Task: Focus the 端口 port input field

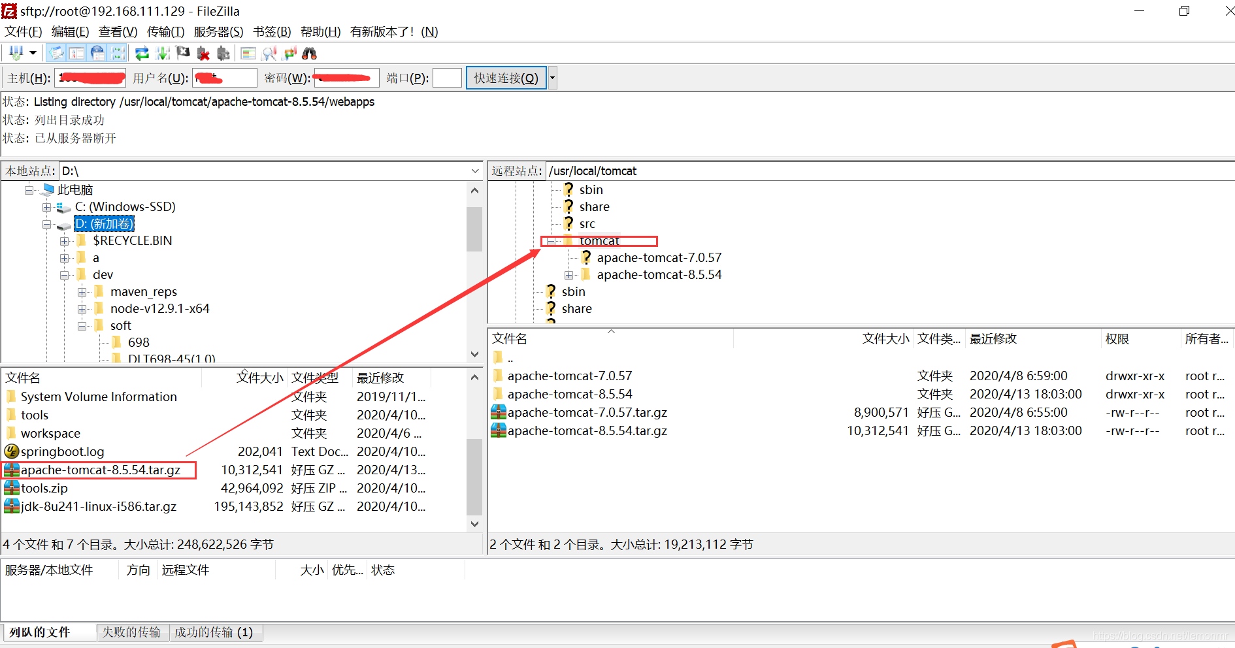Action: click(x=448, y=78)
